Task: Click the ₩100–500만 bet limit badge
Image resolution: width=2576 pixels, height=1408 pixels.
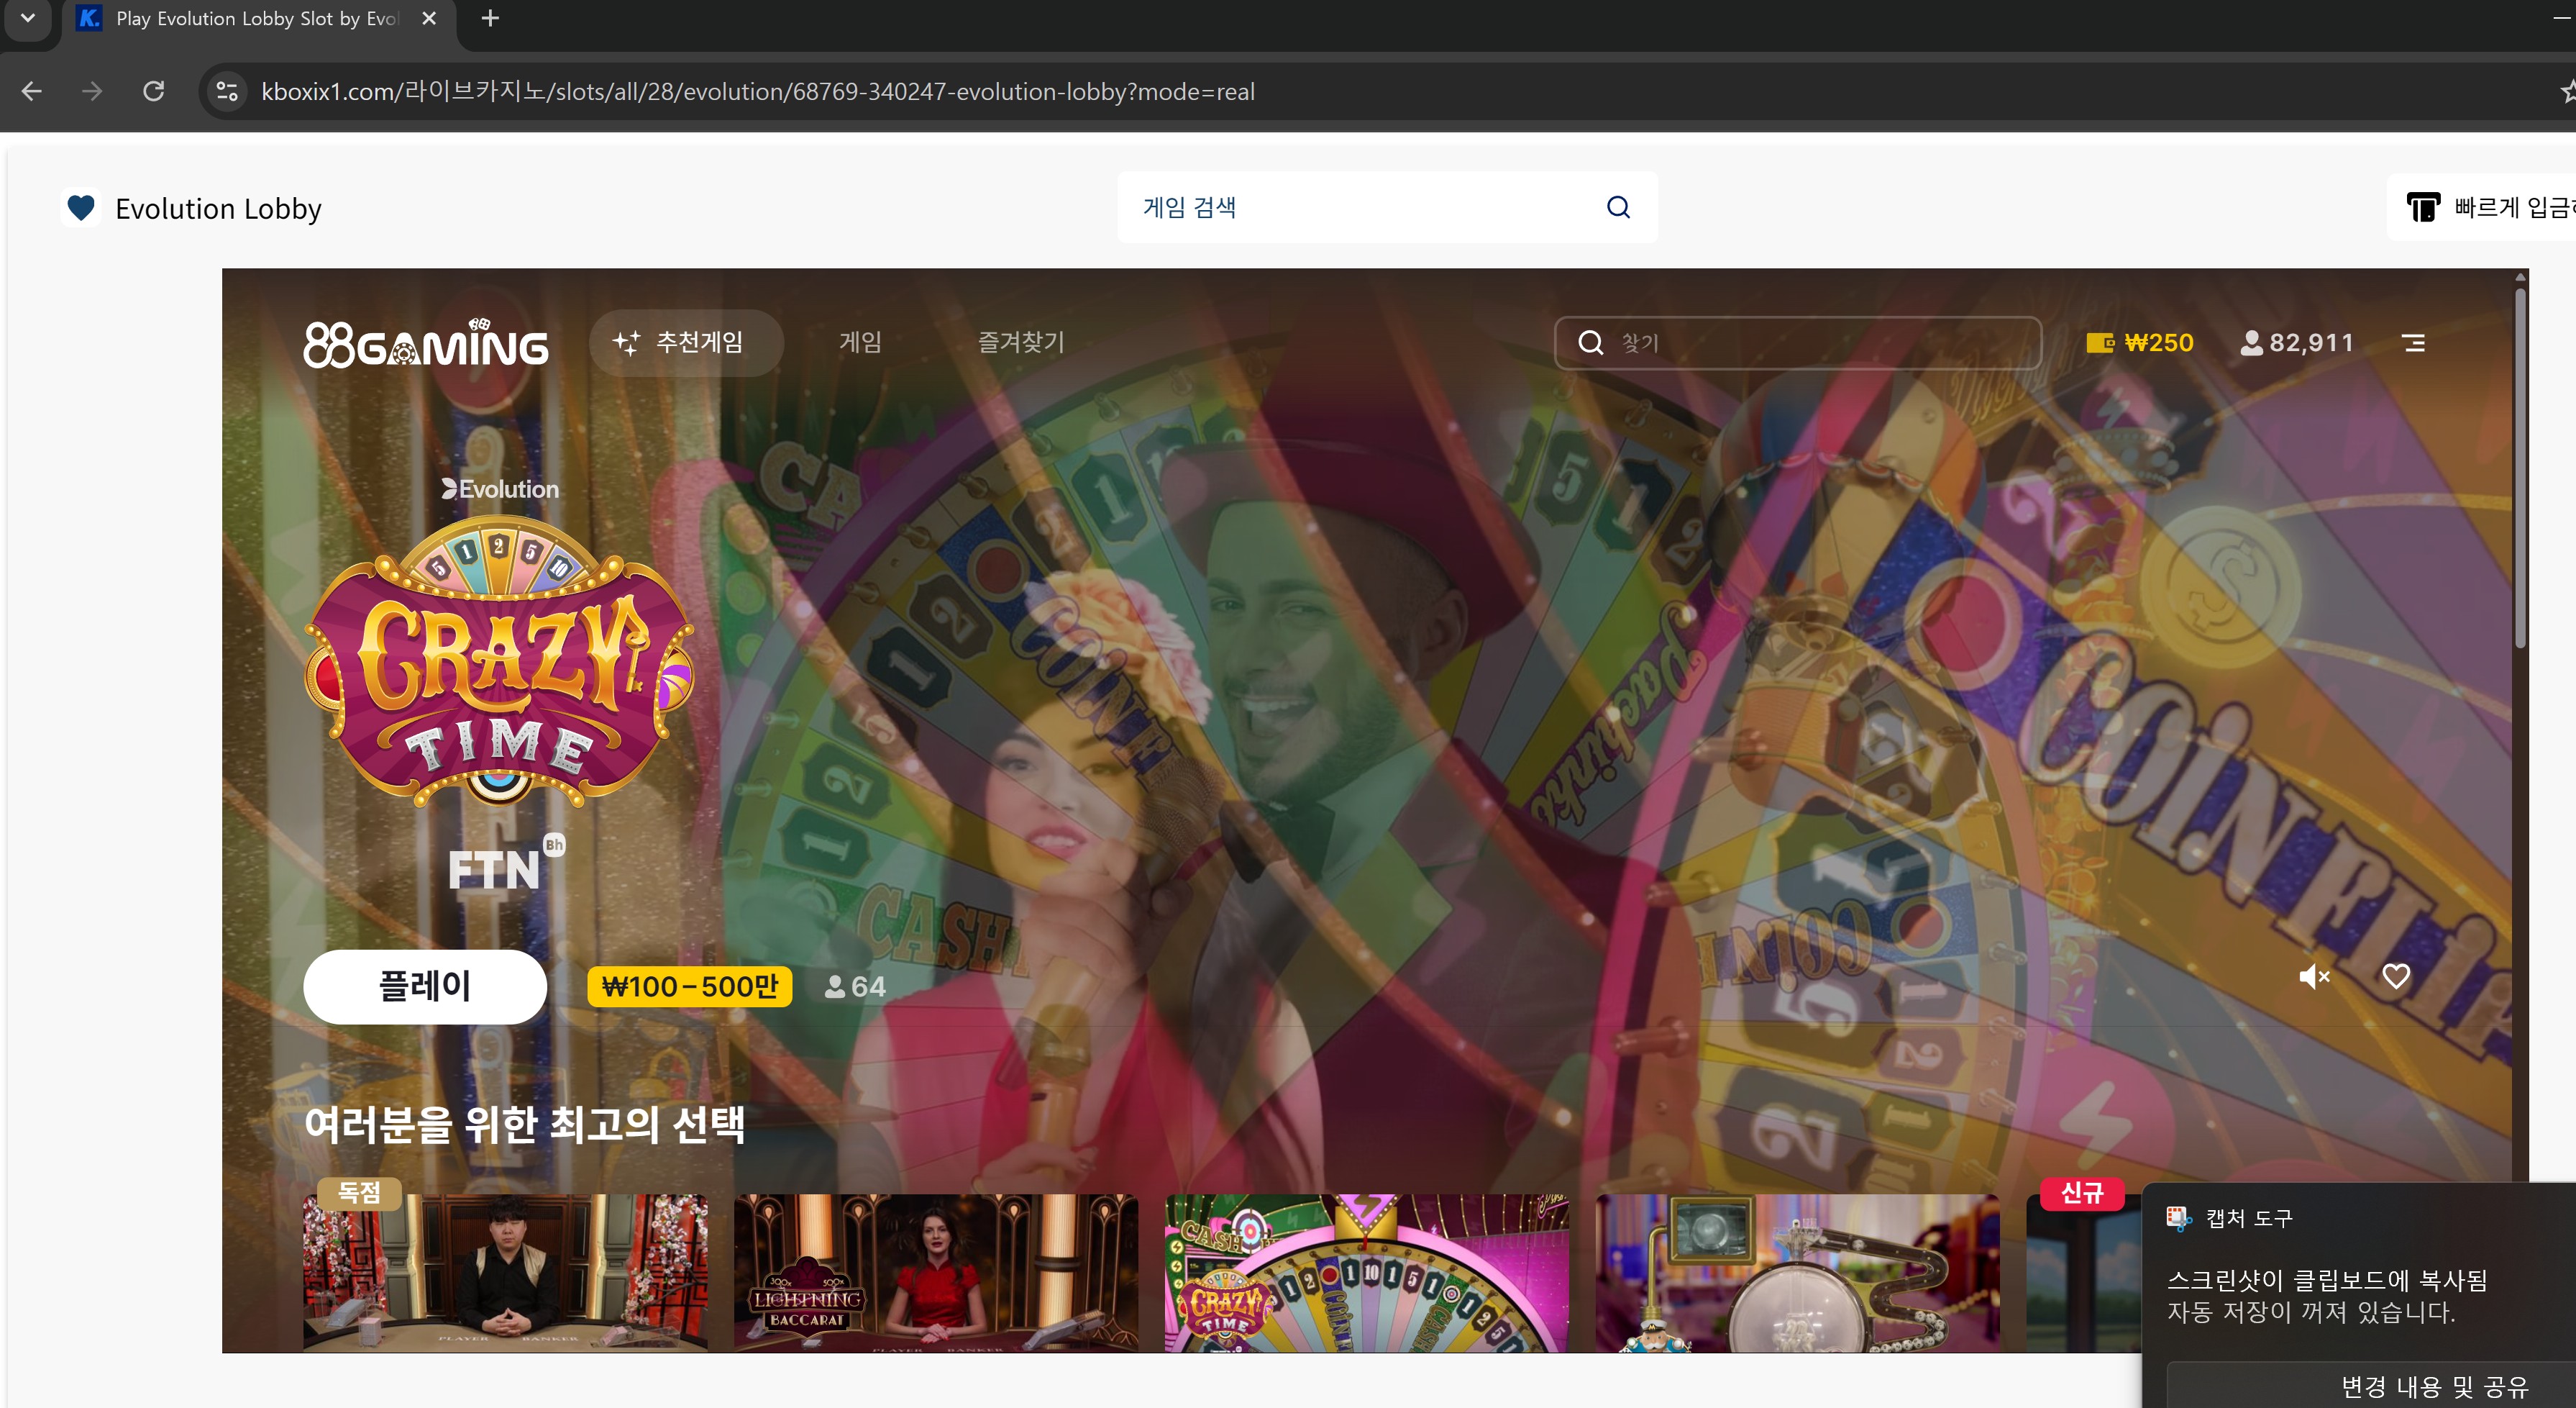Action: pyautogui.click(x=690, y=986)
